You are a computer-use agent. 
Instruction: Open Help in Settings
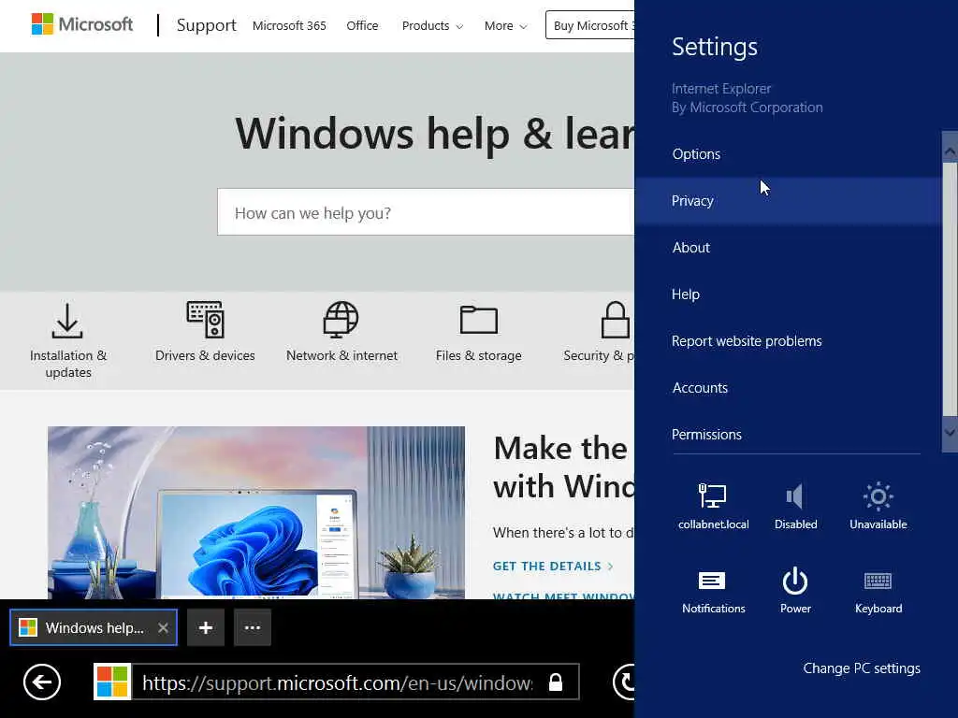pos(788,294)
